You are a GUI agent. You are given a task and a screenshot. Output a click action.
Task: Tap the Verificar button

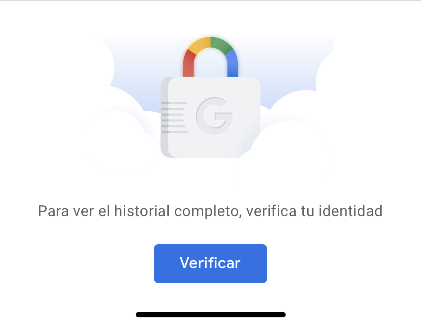point(210,263)
